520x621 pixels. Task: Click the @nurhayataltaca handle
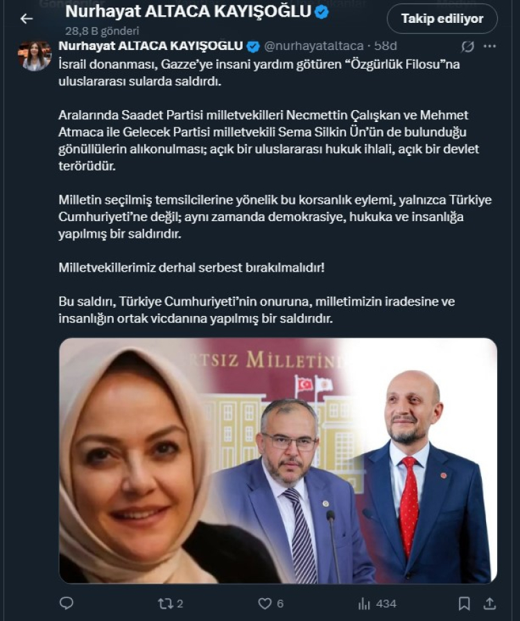tap(313, 46)
